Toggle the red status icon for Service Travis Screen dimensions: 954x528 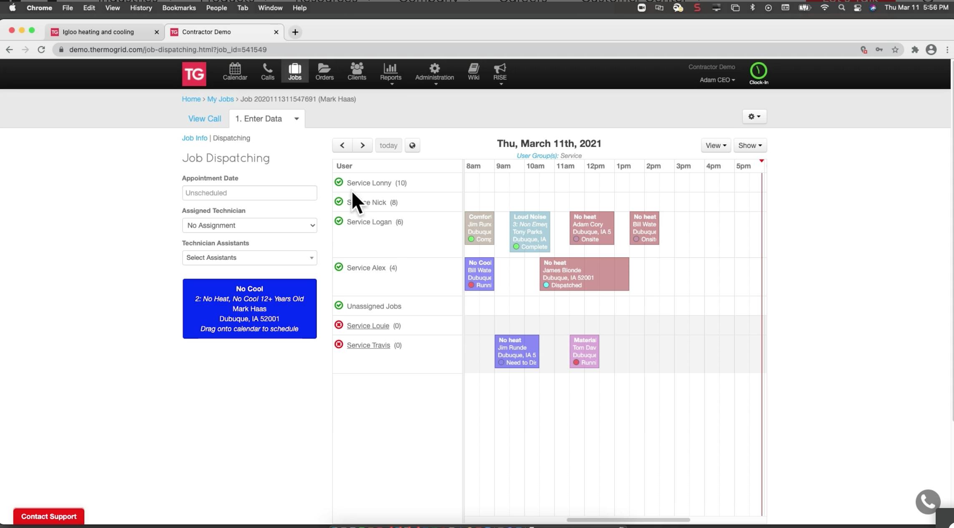click(x=339, y=344)
